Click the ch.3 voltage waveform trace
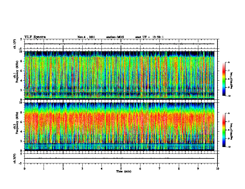Viewport: 245px width, 189px height. click(119, 158)
